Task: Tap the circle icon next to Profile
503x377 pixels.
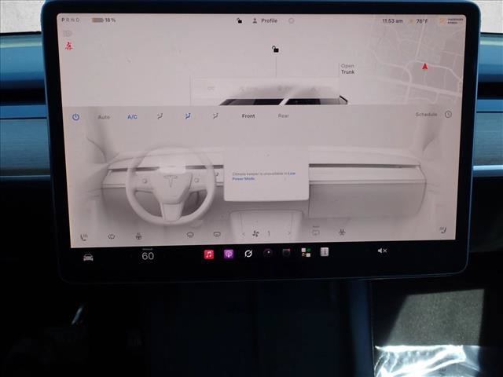Action: pyautogui.click(x=291, y=21)
